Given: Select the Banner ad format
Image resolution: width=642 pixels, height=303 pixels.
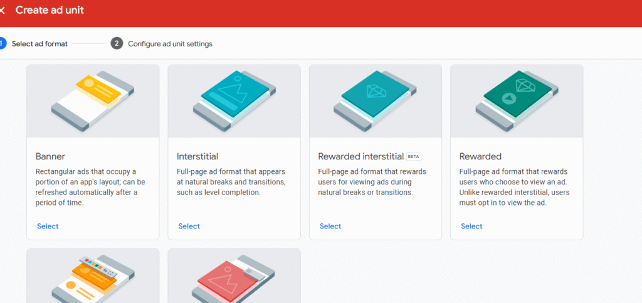Looking at the screenshot, I should point(48,226).
